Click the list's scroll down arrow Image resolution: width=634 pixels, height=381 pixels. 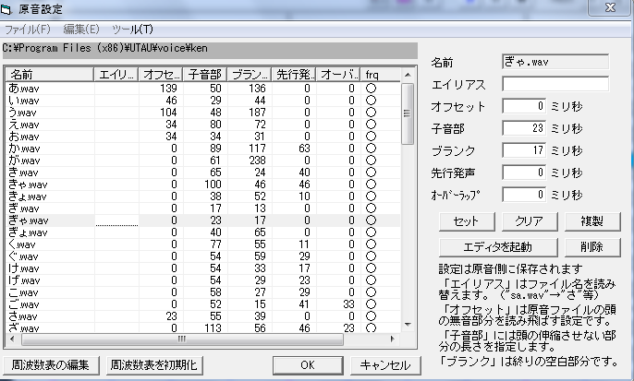(408, 325)
